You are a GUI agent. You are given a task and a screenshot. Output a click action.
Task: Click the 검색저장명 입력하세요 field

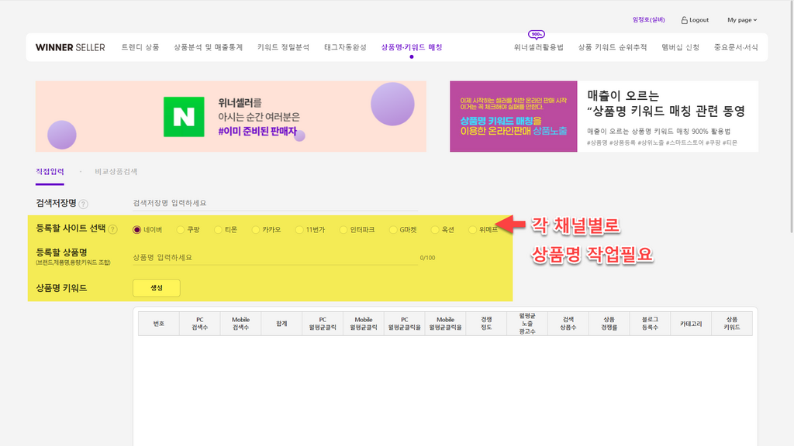275,203
